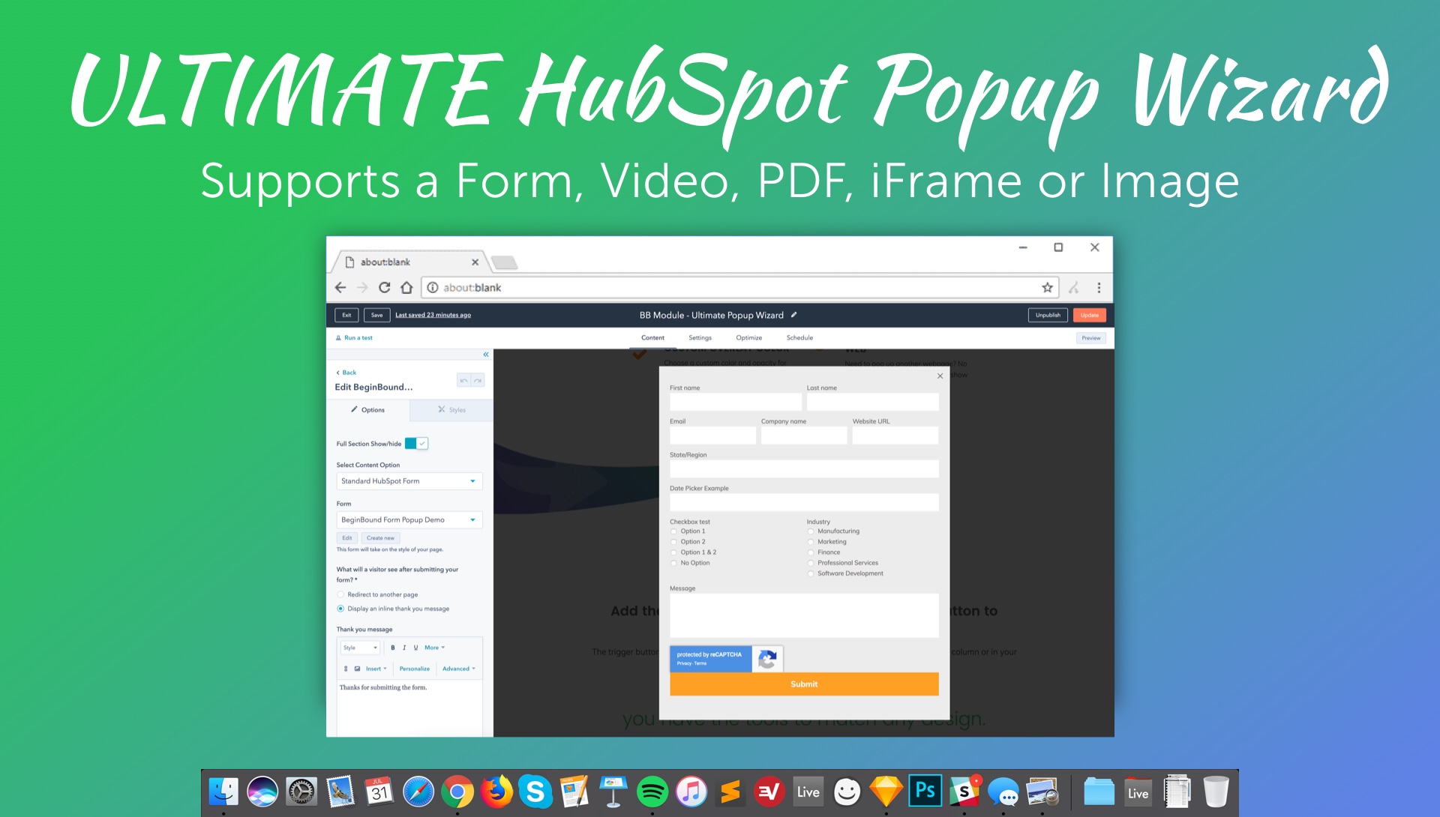Redo the module change
The image size is (1440, 817).
(478, 381)
